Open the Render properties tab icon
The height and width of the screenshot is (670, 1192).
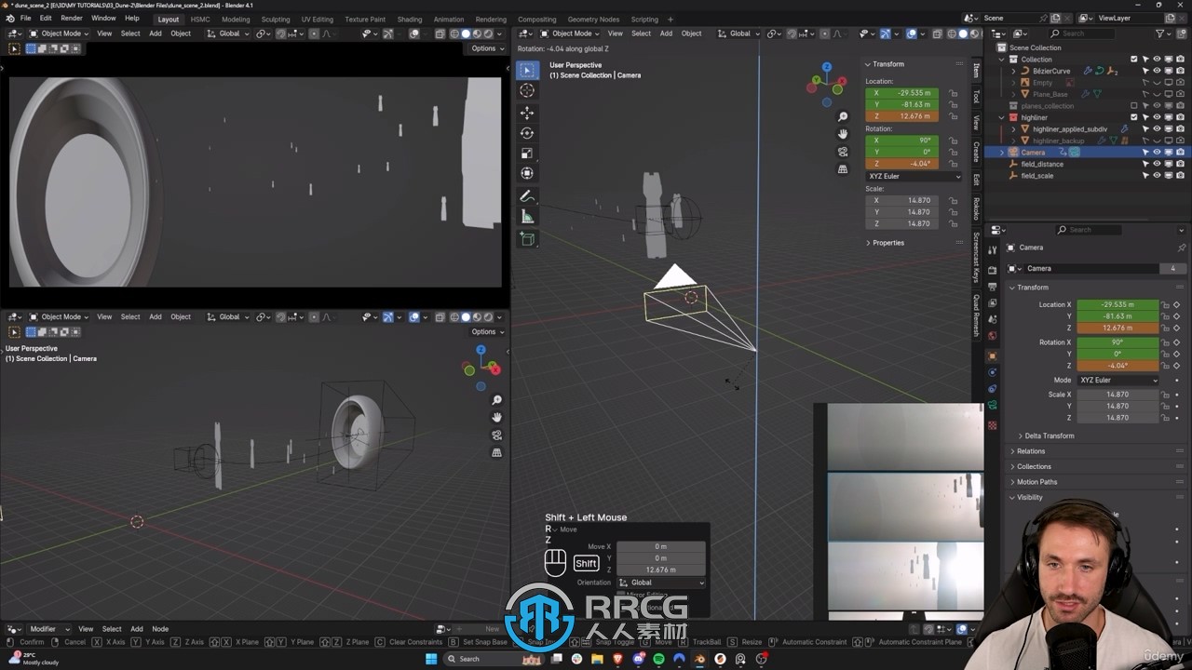(993, 271)
